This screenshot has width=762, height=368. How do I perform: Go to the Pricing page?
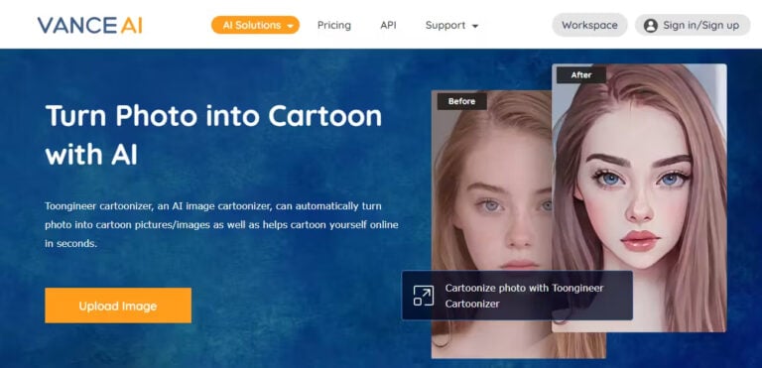point(333,25)
